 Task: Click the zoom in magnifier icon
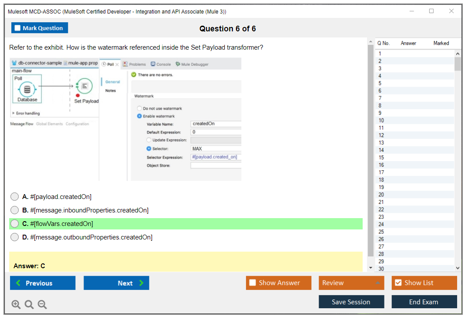(x=16, y=305)
